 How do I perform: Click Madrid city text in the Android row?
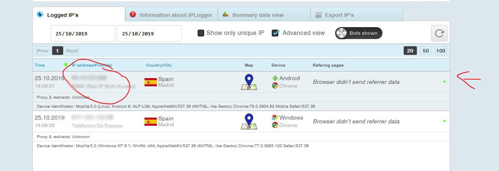166,85
